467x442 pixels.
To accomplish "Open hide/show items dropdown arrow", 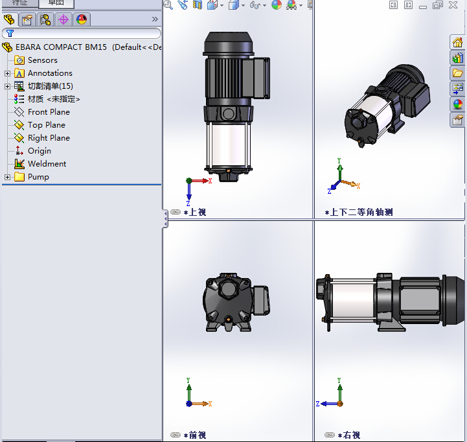I will 264,5.
